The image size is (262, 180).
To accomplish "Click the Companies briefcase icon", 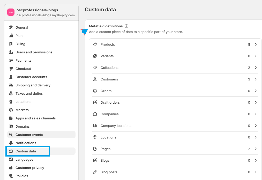I will click(95, 114).
